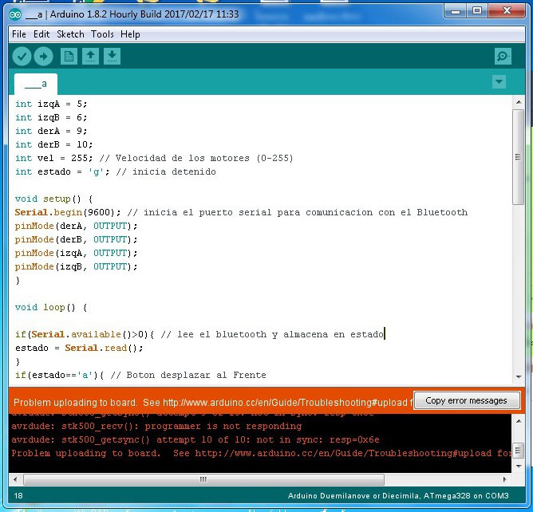Click the Arduino logo in the title bar
The height and width of the screenshot is (512, 533).
(x=15, y=14)
